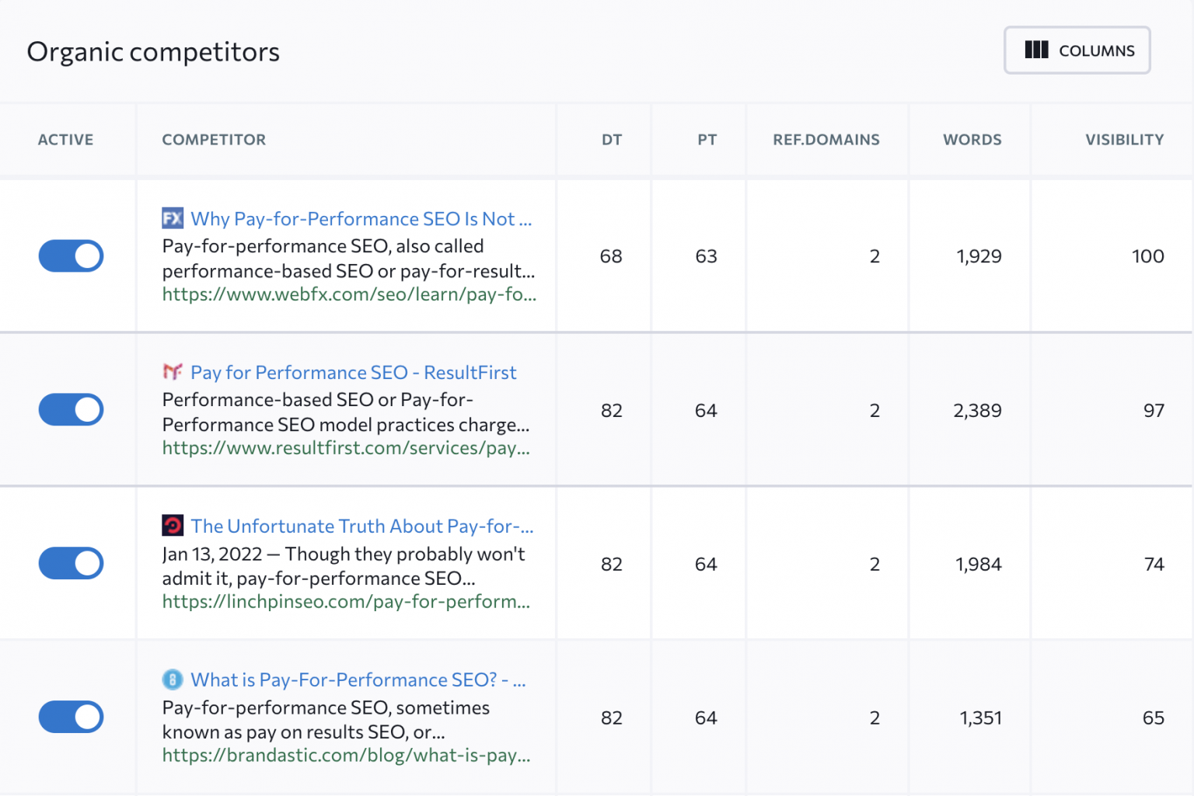Click the PT column header
The height and width of the screenshot is (796, 1194).
(x=707, y=140)
